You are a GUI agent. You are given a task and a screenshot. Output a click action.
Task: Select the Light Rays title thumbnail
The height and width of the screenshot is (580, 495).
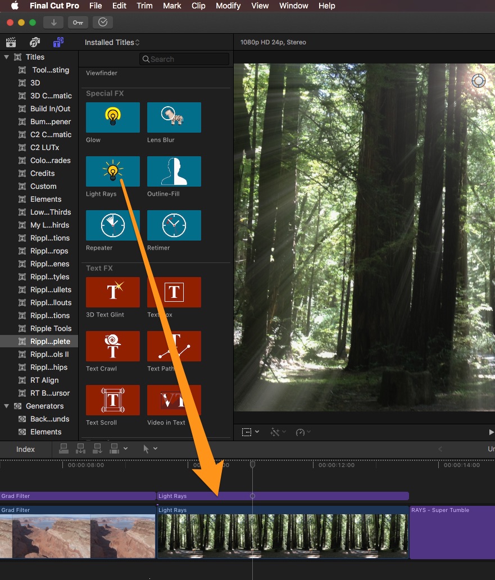pyautogui.click(x=113, y=171)
